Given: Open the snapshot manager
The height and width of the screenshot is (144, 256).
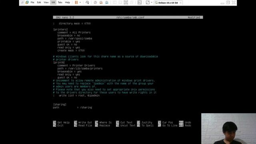Looking at the screenshot, I should [x=107, y=2].
